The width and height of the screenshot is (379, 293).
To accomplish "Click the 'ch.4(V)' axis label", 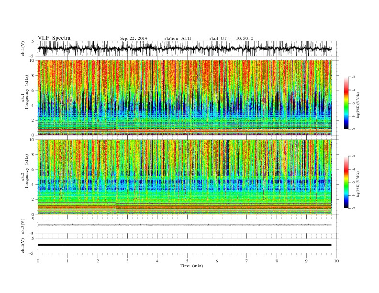I will [23, 246].
